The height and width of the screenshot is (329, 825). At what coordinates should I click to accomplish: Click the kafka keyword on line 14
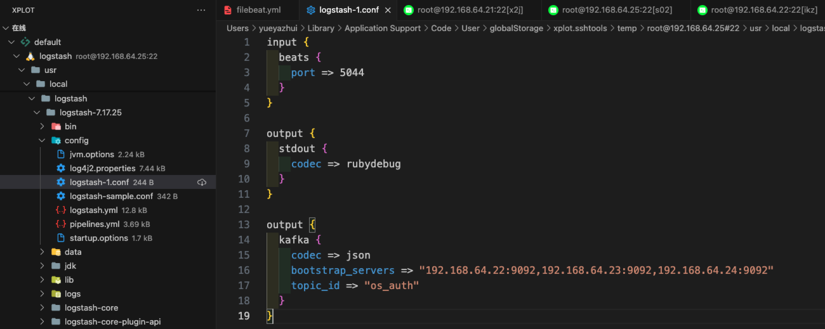[294, 240]
